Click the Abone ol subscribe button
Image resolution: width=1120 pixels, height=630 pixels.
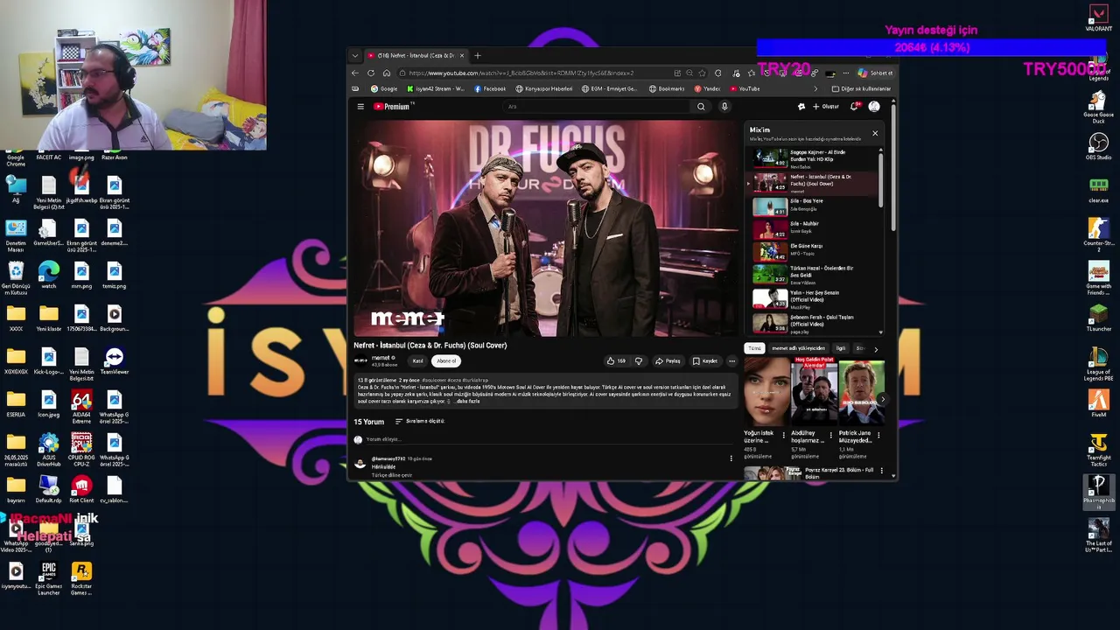point(446,360)
